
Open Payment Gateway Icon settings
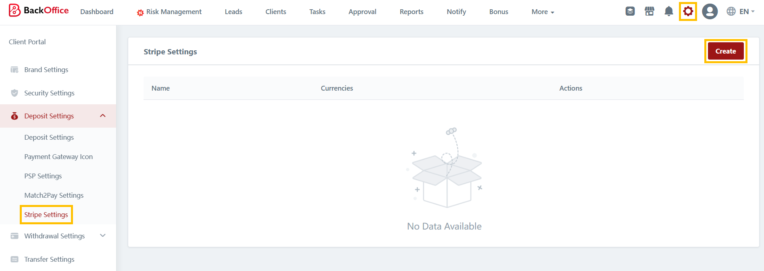[x=58, y=157]
